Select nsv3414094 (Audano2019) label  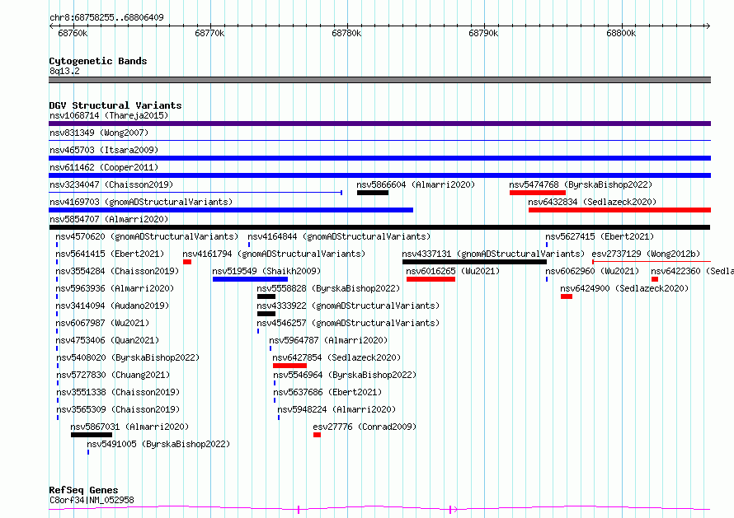pos(112,306)
